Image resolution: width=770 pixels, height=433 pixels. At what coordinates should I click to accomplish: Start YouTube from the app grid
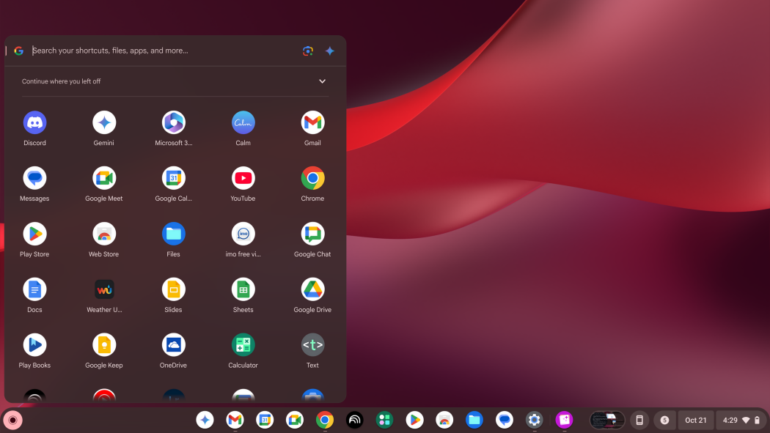pyautogui.click(x=243, y=177)
